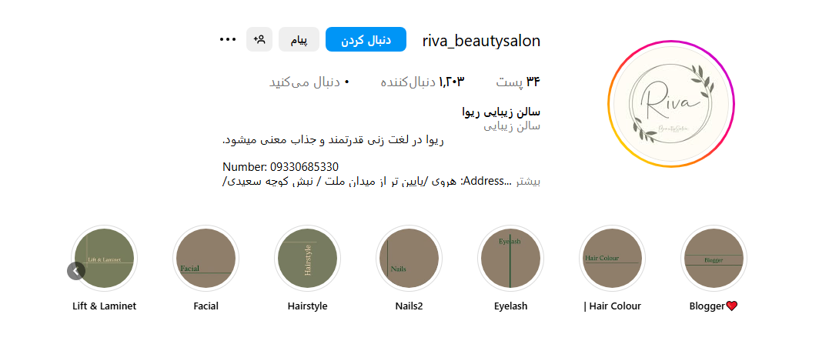Open the Hair Colour highlight circle

pos(612,258)
